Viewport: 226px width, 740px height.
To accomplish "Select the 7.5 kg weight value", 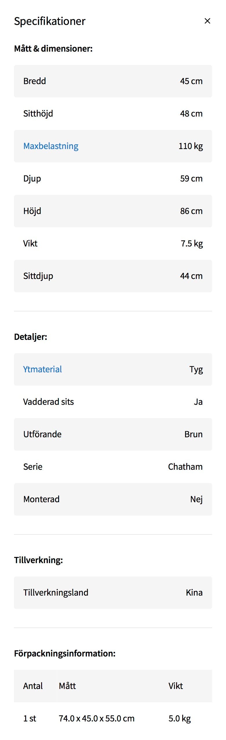I will [192, 243].
